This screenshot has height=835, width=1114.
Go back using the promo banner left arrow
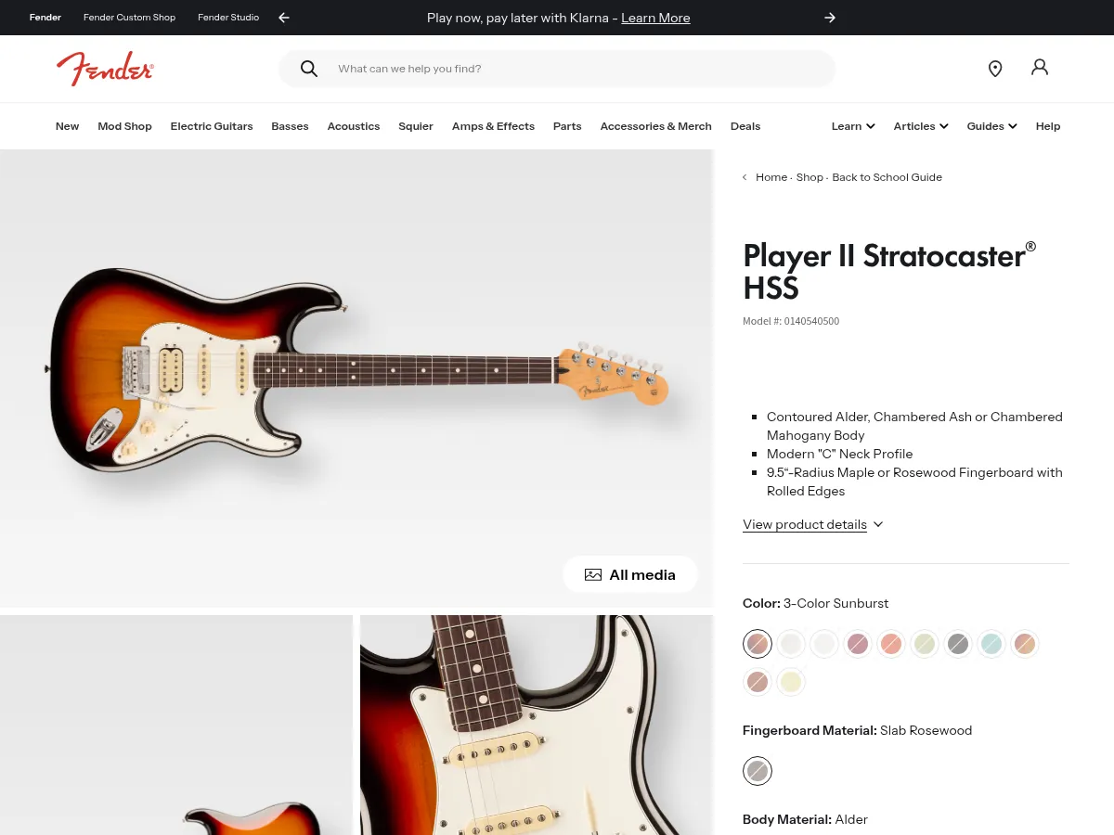[283, 18]
